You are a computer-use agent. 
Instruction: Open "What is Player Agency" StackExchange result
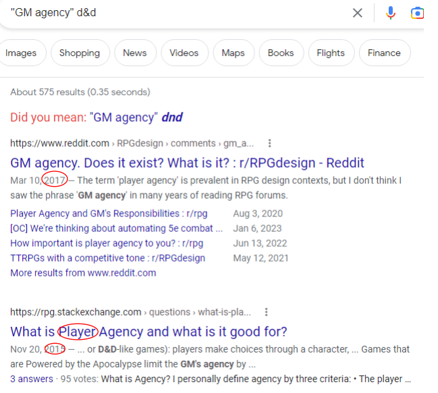pos(148,332)
